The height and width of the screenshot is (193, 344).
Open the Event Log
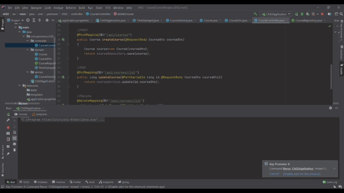[x=329, y=182]
